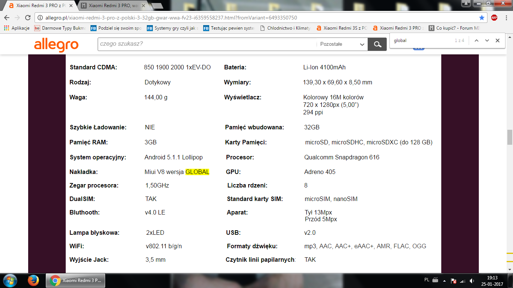Viewport: 513px width, 288px height.
Task: Click the volume speaker icon in tray
Action: tap(471, 281)
